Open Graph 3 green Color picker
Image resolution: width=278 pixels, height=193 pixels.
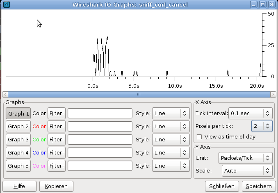tap(39, 139)
